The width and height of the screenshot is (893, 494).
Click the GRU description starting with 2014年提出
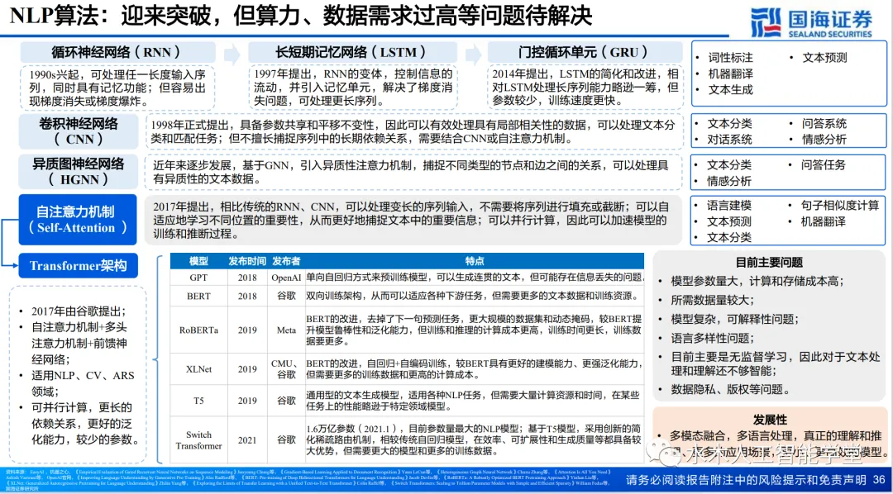point(585,88)
